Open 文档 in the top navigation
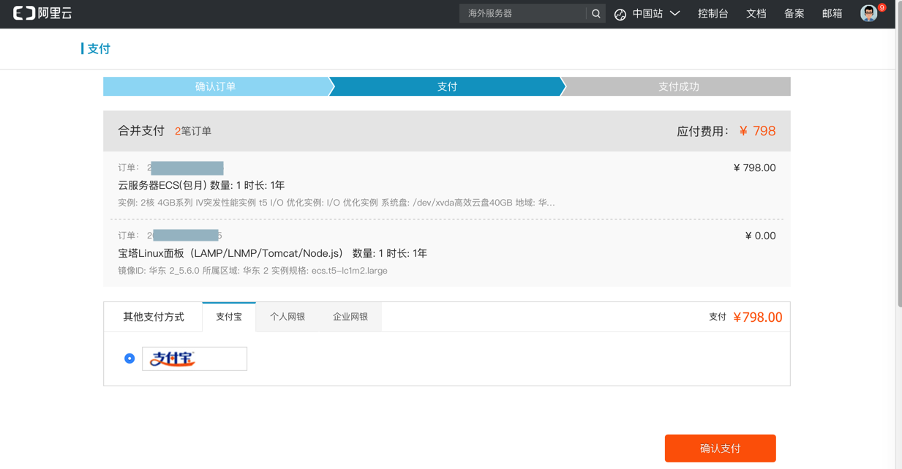This screenshot has height=469, width=902. (756, 13)
